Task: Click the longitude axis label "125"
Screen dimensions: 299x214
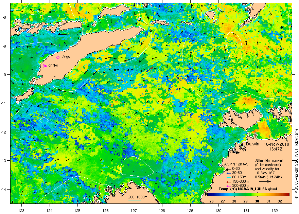Action: (x=77, y=210)
